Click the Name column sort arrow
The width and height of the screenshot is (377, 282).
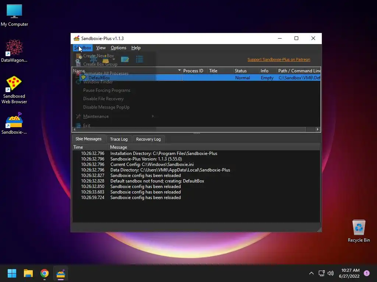pyautogui.click(x=179, y=70)
